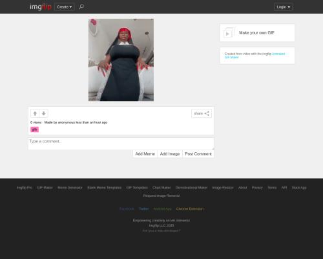The height and width of the screenshot is (259, 323).
Task: Select the pink gifs tag
Action: coord(34,129)
